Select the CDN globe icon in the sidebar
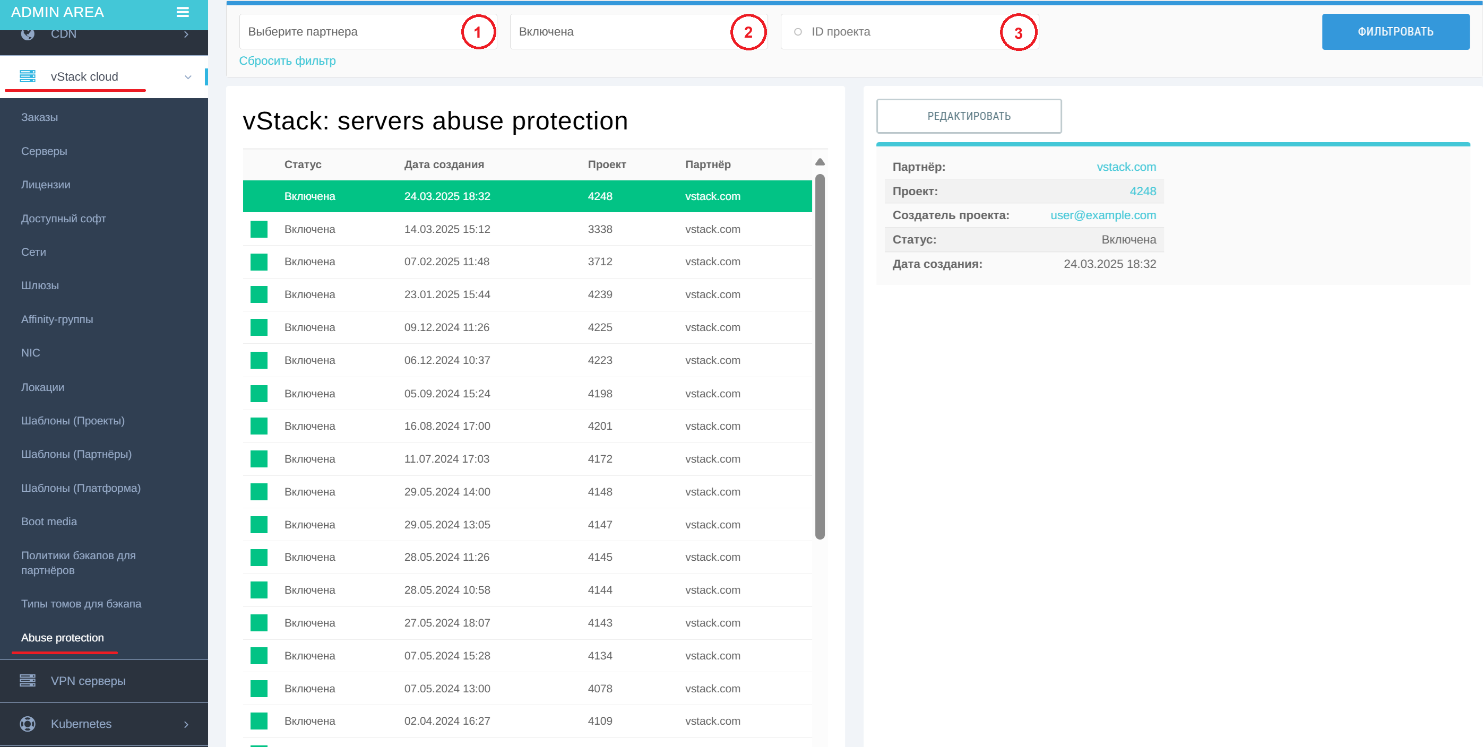The height and width of the screenshot is (747, 1483). tap(27, 33)
